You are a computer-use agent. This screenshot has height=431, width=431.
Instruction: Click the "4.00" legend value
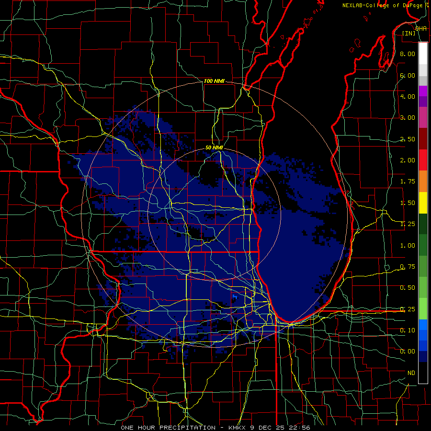point(408,96)
